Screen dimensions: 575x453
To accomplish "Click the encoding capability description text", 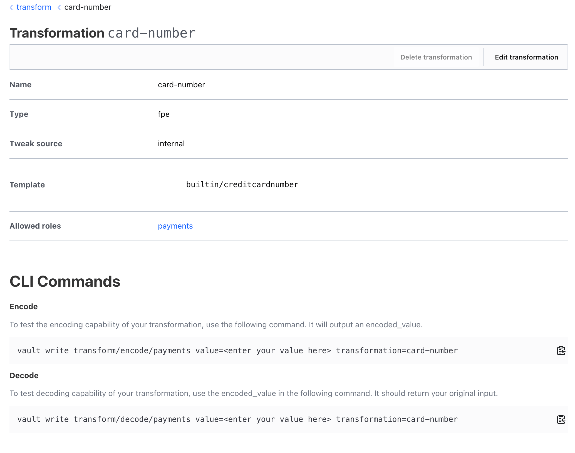I will click(x=216, y=325).
